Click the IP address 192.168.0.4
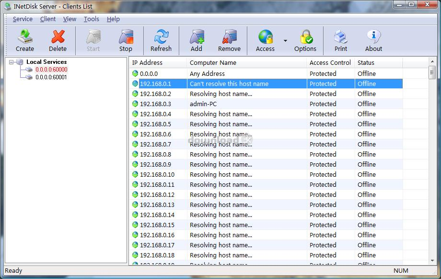This screenshot has height=279, width=441. (155, 114)
